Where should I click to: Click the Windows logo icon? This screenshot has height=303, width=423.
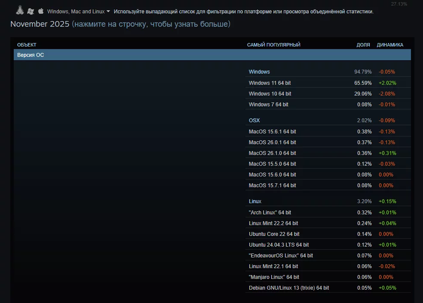(31, 11)
